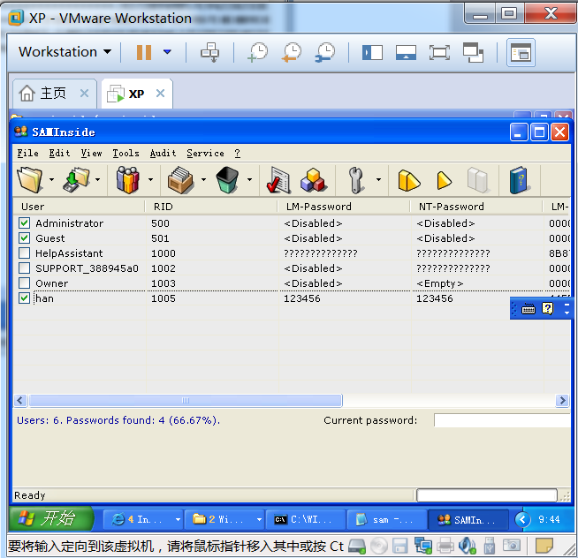Switch to the sam notepad taskbar button
The width and height of the screenshot is (578, 558).
click(x=387, y=520)
